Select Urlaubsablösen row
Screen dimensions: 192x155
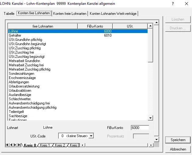pyautogui.click(x=78, y=91)
